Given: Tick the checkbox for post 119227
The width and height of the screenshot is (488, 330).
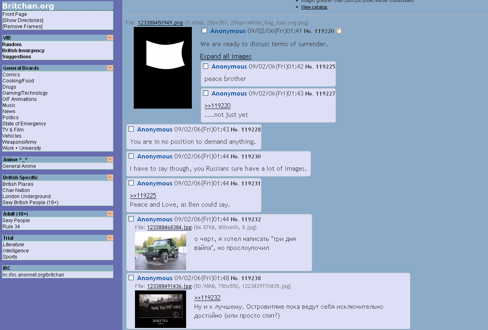Looking at the screenshot, I should (x=205, y=93).
